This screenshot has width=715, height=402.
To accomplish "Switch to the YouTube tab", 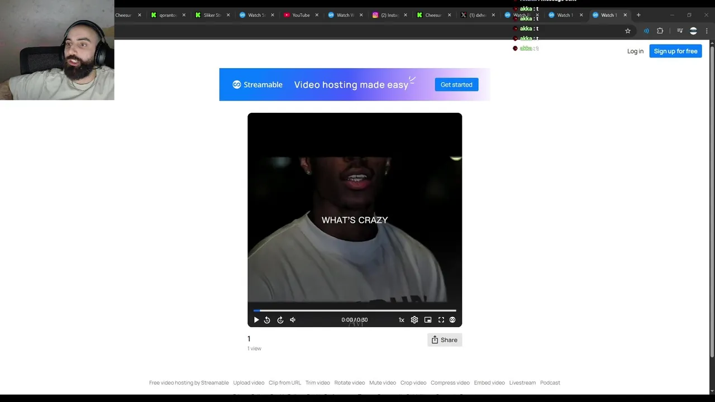I will click(x=301, y=15).
